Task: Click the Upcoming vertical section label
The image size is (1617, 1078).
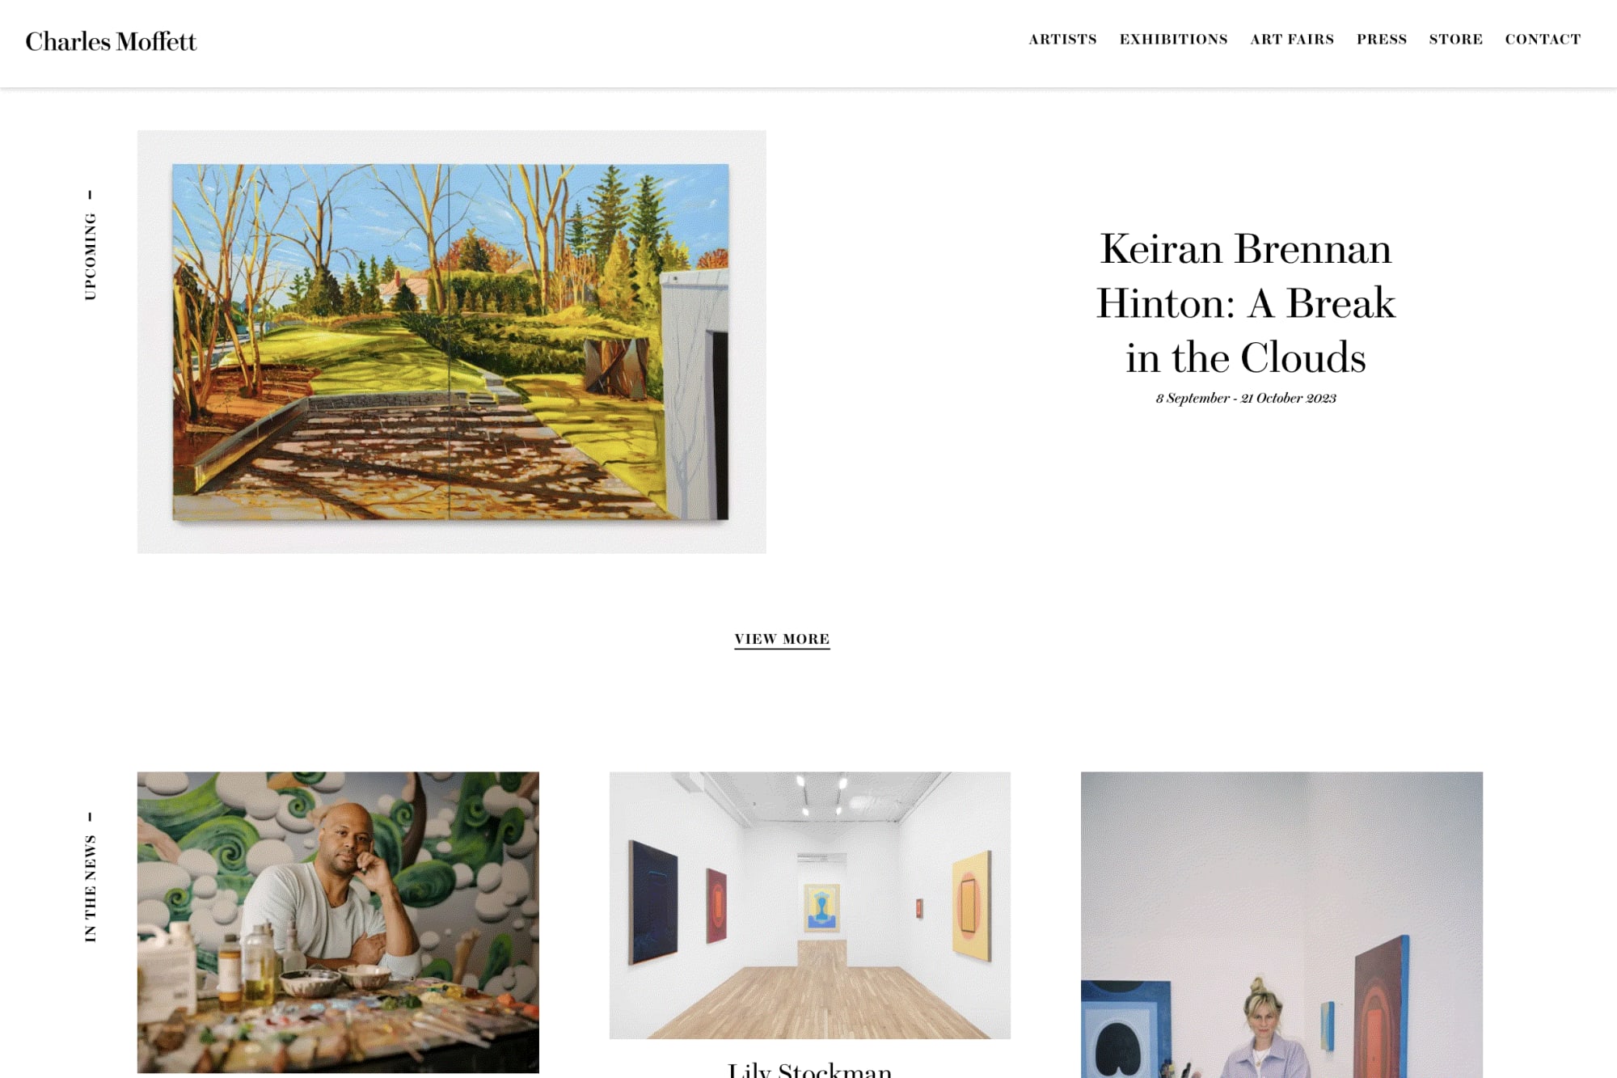Action: [91, 247]
